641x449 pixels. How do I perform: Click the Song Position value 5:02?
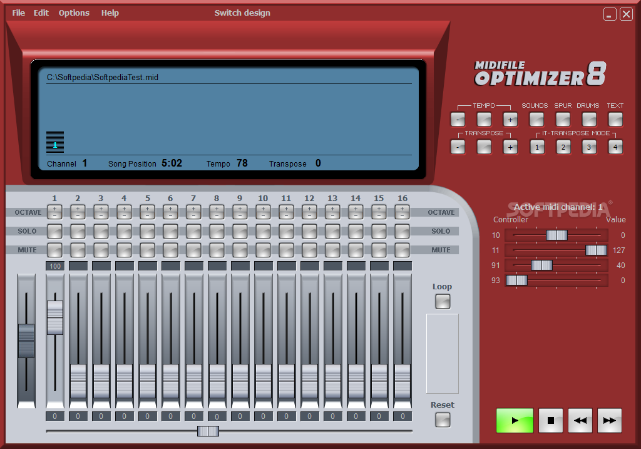(172, 163)
